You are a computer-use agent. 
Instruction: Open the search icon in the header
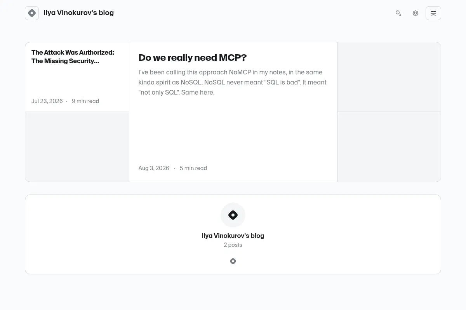click(x=398, y=13)
